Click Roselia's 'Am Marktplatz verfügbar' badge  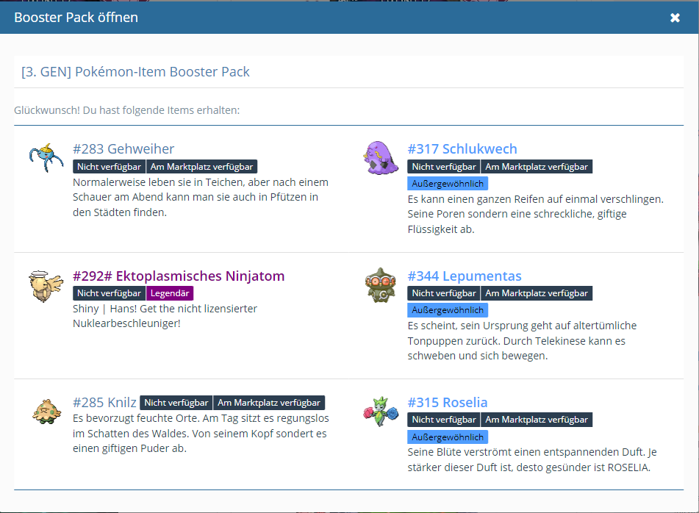[x=537, y=420]
